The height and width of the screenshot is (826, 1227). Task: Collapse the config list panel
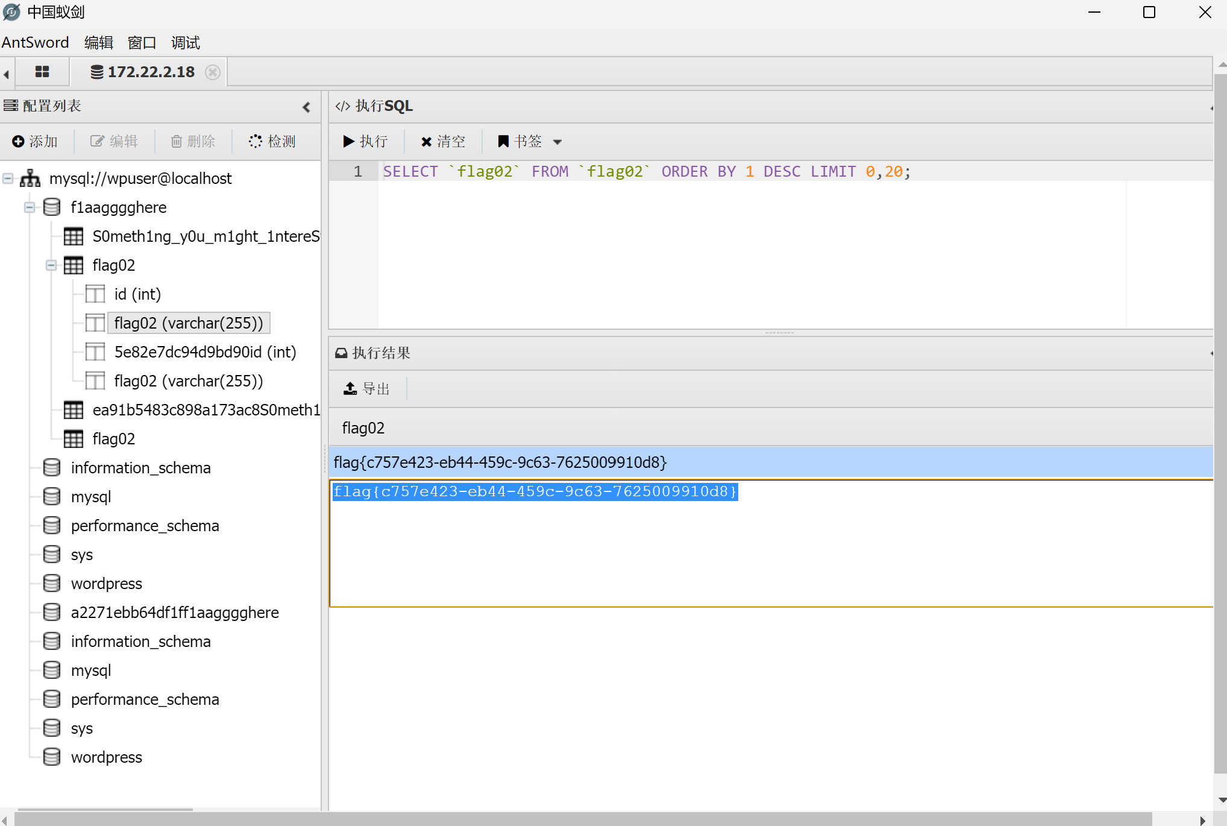tap(306, 107)
